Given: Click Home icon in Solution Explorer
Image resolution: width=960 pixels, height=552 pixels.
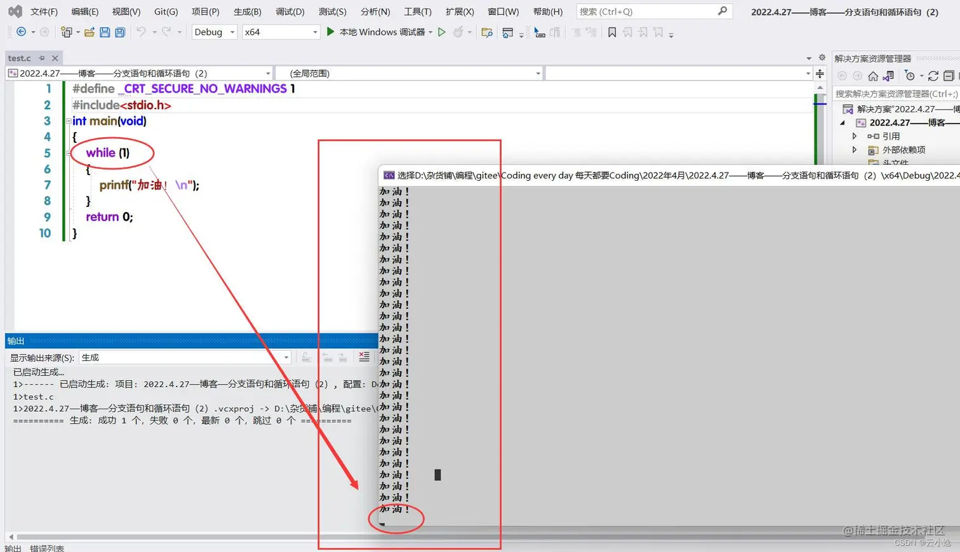Looking at the screenshot, I should [x=873, y=76].
